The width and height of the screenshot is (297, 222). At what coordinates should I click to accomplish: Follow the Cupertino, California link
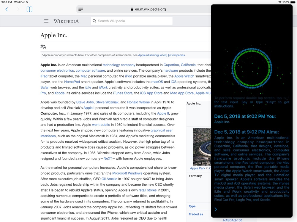point(180,65)
